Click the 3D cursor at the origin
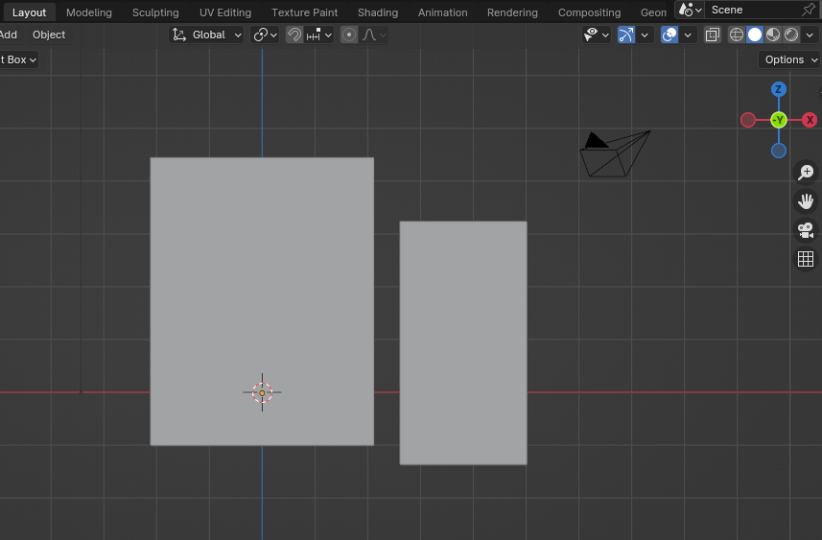Image resolution: width=822 pixels, height=540 pixels. (x=262, y=392)
